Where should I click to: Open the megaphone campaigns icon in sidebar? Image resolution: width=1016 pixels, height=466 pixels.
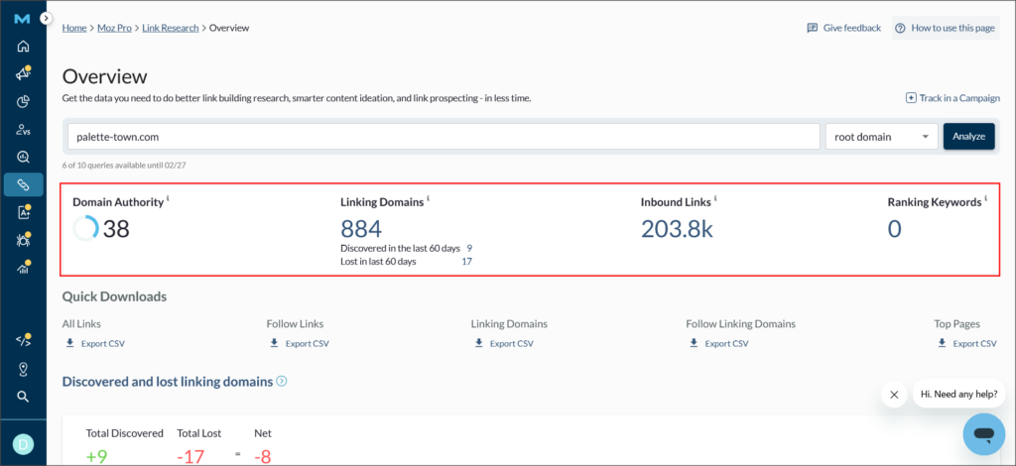23,73
